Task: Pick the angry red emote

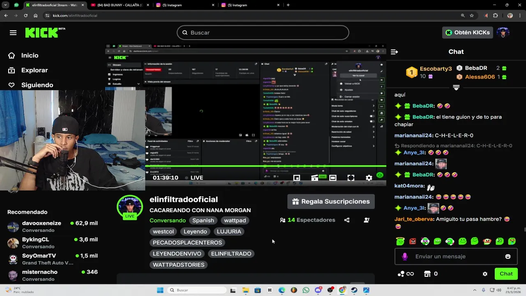Action: point(413,241)
